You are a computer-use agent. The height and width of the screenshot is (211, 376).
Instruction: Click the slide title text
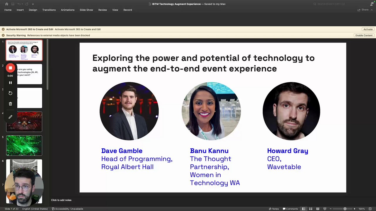(203, 63)
